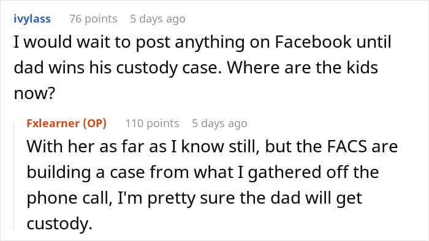Click the question 'Where are the kids'
The image size is (429, 241).
pos(303,67)
